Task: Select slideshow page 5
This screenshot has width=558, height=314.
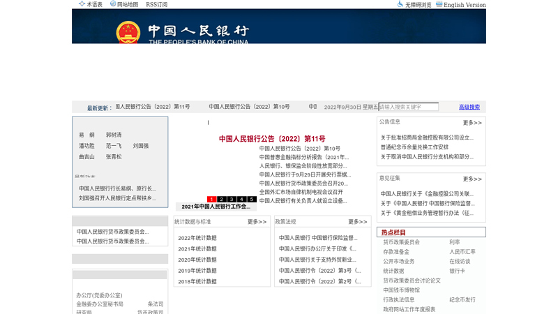Action: point(252,200)
